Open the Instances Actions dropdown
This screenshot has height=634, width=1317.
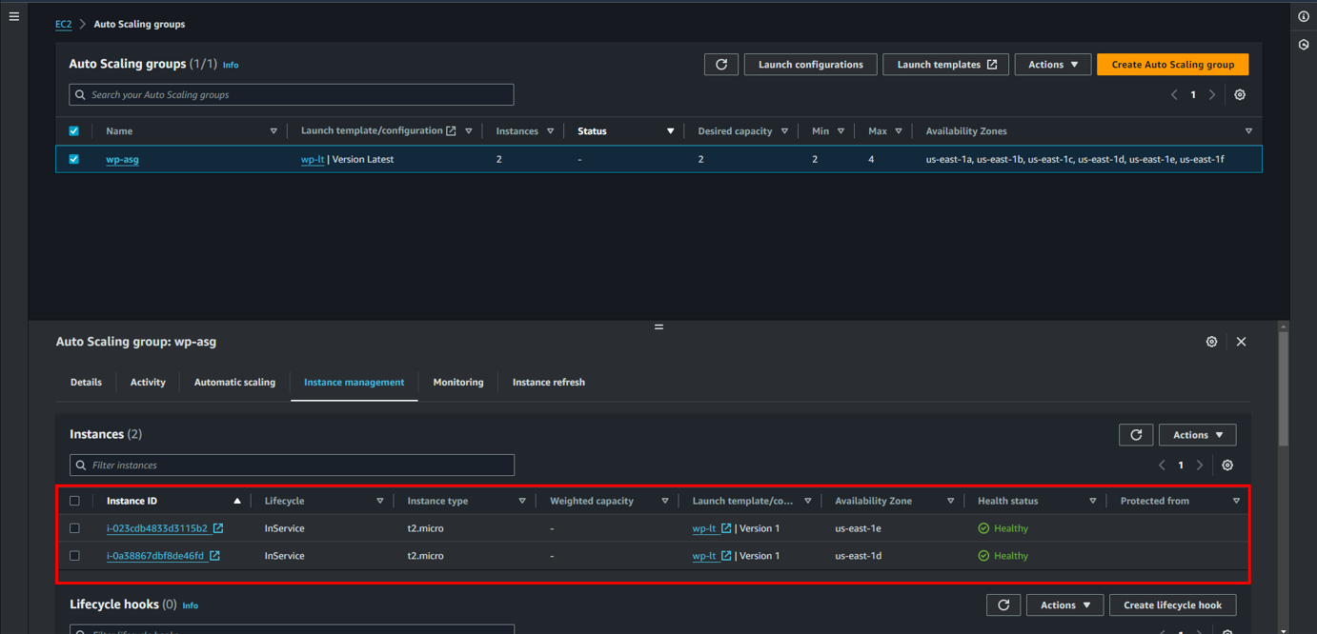1197,435
